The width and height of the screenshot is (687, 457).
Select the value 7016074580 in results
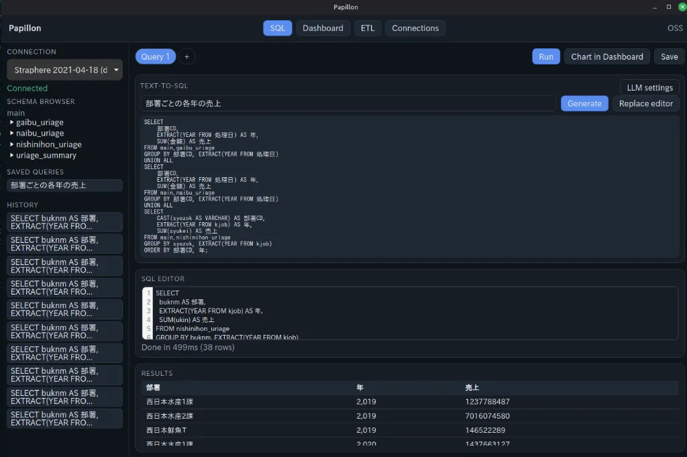point(487,416)
